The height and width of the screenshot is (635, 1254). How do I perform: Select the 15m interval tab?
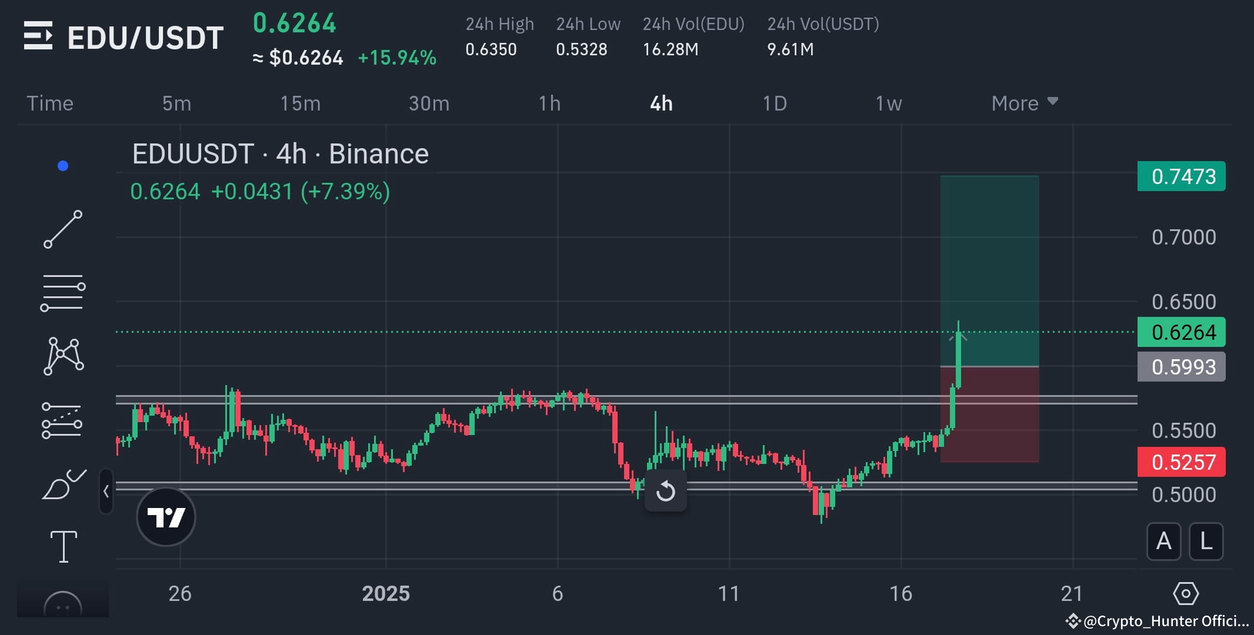(301, 103)
